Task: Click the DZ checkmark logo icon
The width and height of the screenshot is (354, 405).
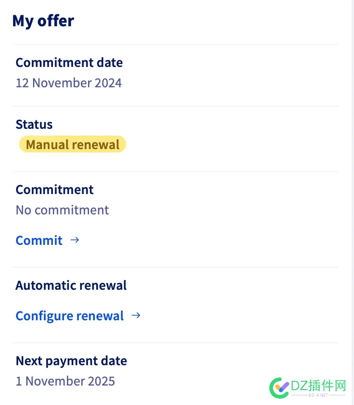Action: tap(279, 386)
